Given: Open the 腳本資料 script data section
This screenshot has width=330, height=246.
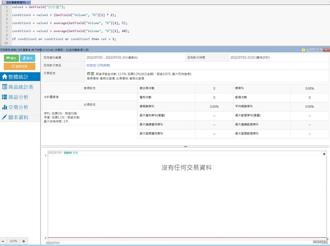Looking at the screenshot, I should tap(20, 117).
